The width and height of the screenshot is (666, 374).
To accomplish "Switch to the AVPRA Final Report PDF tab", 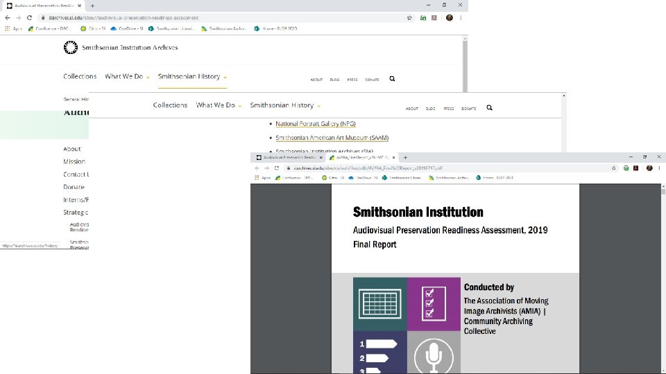I will tap(362, 157).
